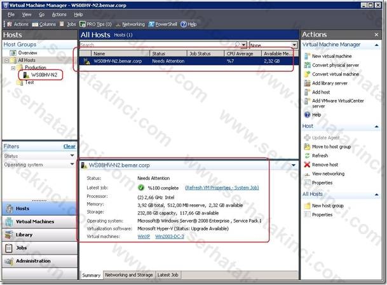Sort by the Job Status column header
The image size is (387, 285).
(205, 53)
